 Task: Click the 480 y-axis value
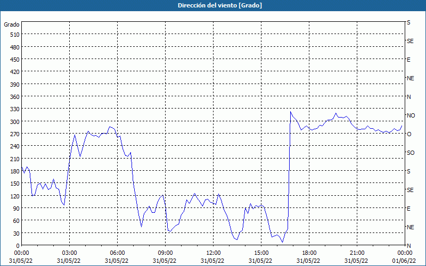(15, 47)
